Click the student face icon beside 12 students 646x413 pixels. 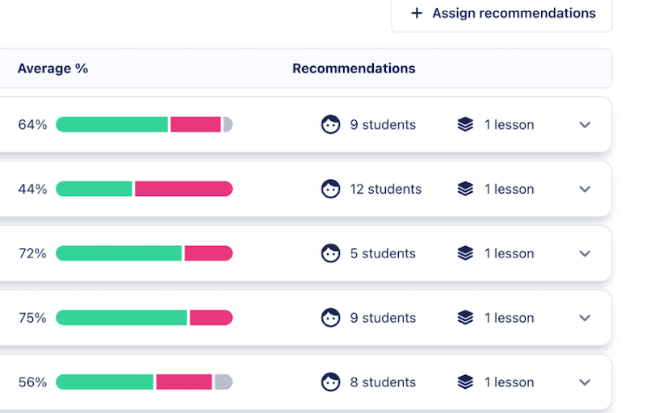tap(330, 189)
